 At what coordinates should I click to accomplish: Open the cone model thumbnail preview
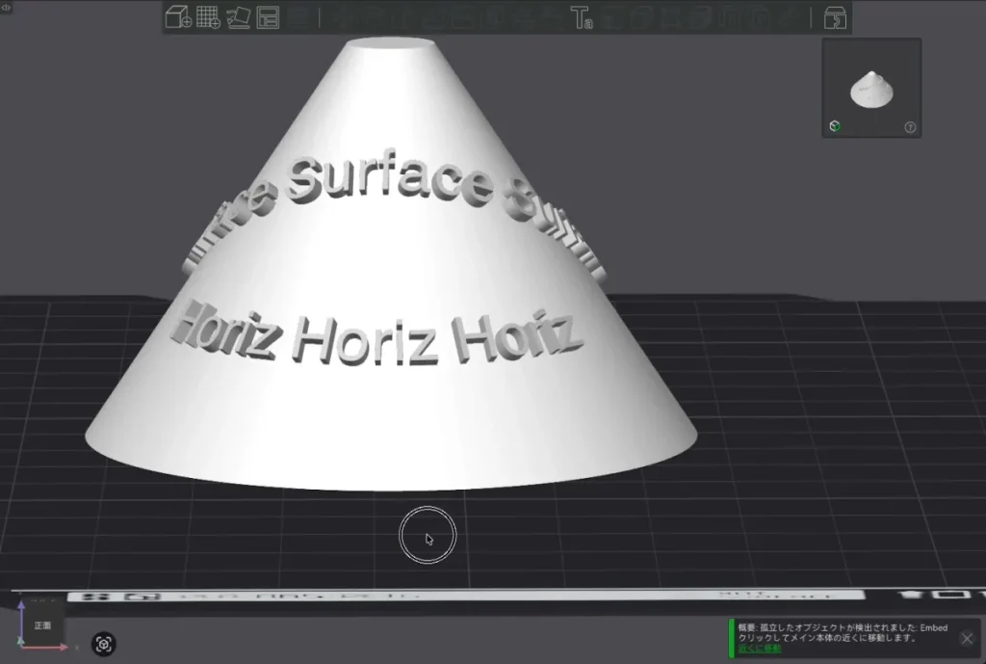[x=871, y=88]
